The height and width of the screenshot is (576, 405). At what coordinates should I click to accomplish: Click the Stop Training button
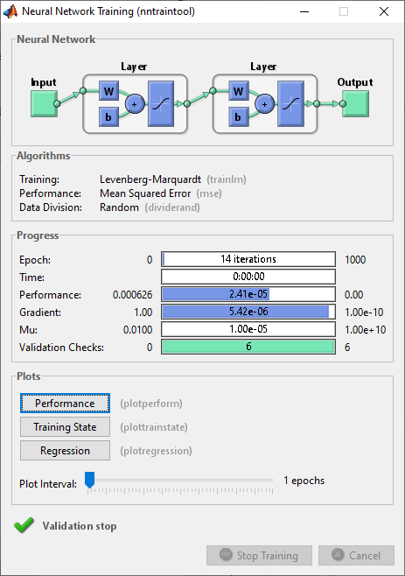click(x=259, y=555)
